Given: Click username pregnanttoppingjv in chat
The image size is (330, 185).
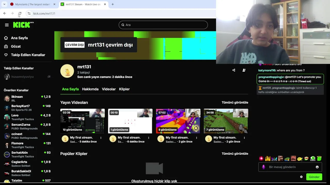Looking at the screenshot, I should point(271,77).
